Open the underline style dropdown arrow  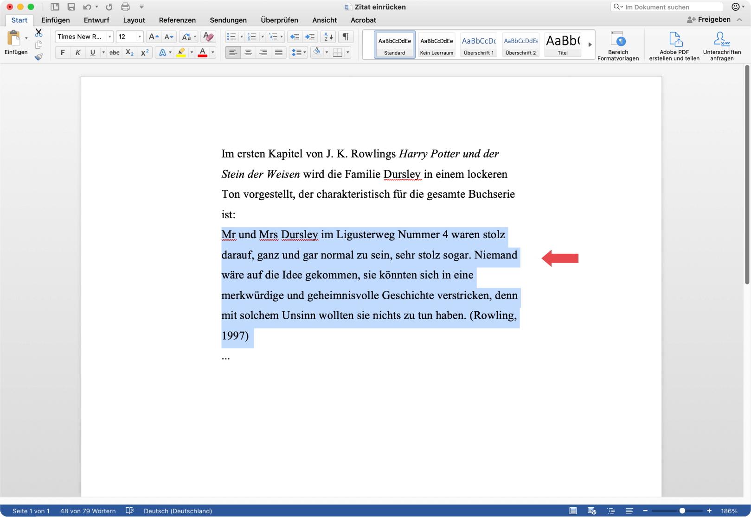(103, 52)
